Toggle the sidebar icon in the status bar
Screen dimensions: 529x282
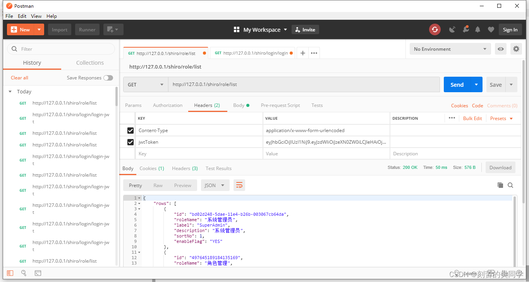pos(10,273)
